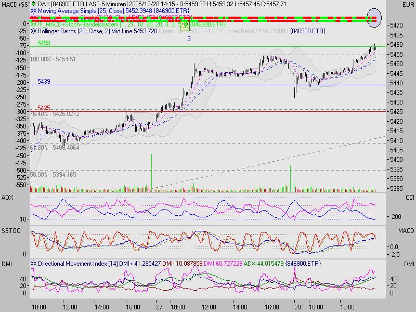Click the SSTOC pane label

pyautogui.click(x=11, y=231)
